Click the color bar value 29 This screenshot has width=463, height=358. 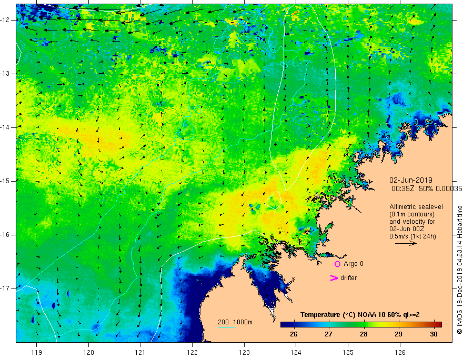click(398, 334)
